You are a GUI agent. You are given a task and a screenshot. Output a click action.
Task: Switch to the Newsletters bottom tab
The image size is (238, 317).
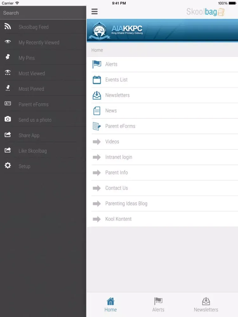(206, 305)
